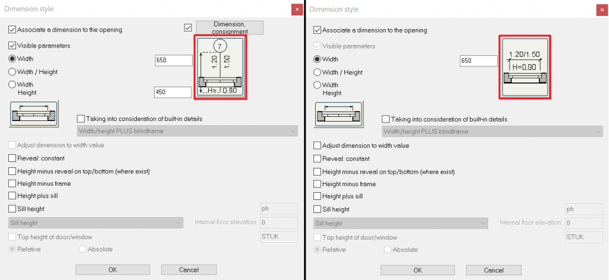Screen dimensions: 609x280
Task: Click the 450 height field in left dialog
Action: (173, 92)
